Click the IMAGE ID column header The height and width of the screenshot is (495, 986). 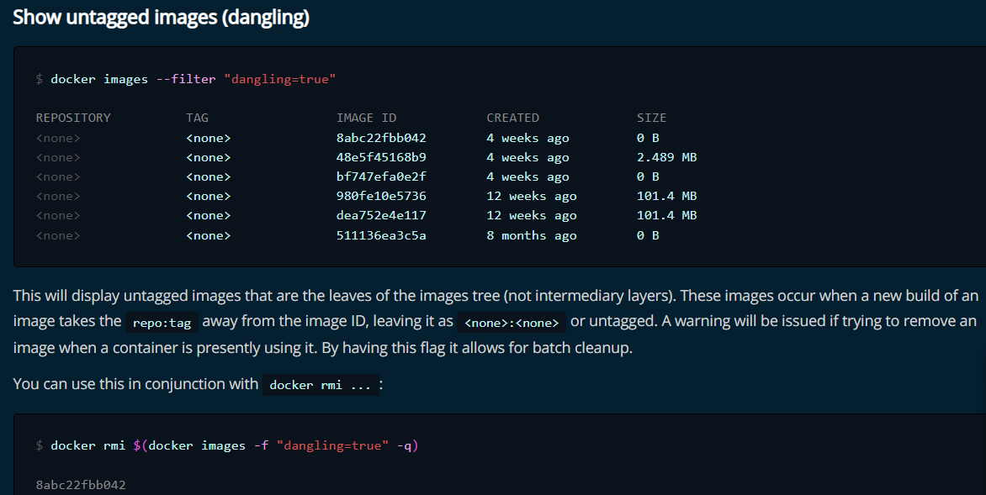pyautogui.click(x=366, y=118)
